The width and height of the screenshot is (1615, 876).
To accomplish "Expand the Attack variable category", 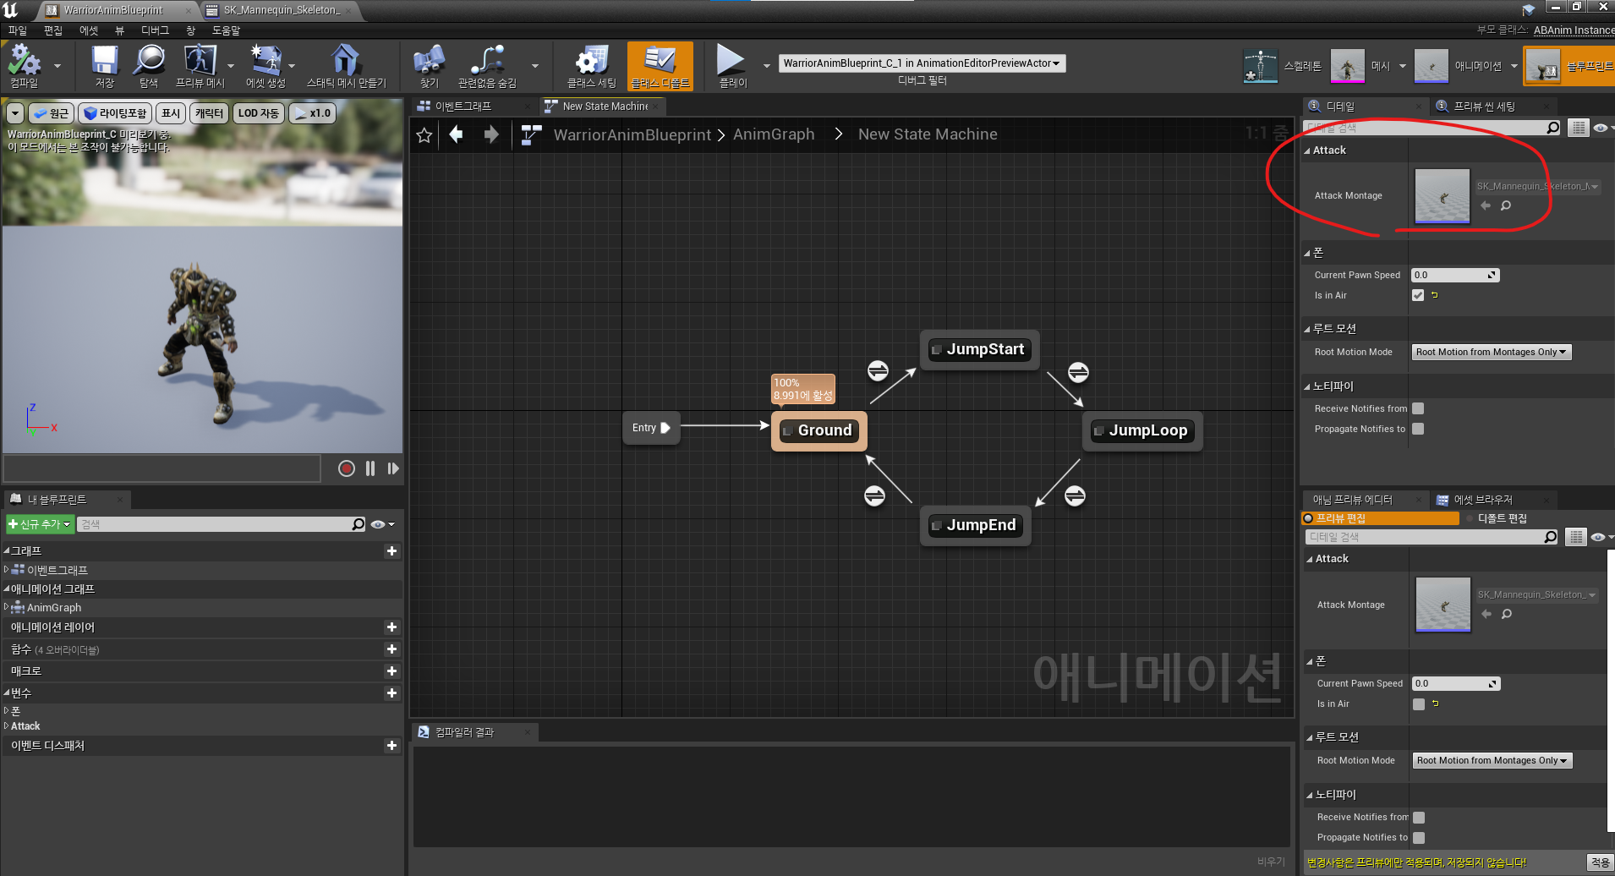I will pos(7,725).
